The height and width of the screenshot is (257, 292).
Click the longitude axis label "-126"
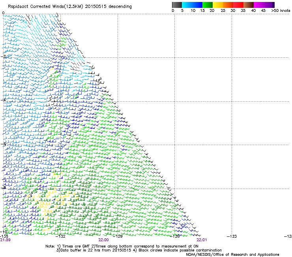tap(175, 236)
